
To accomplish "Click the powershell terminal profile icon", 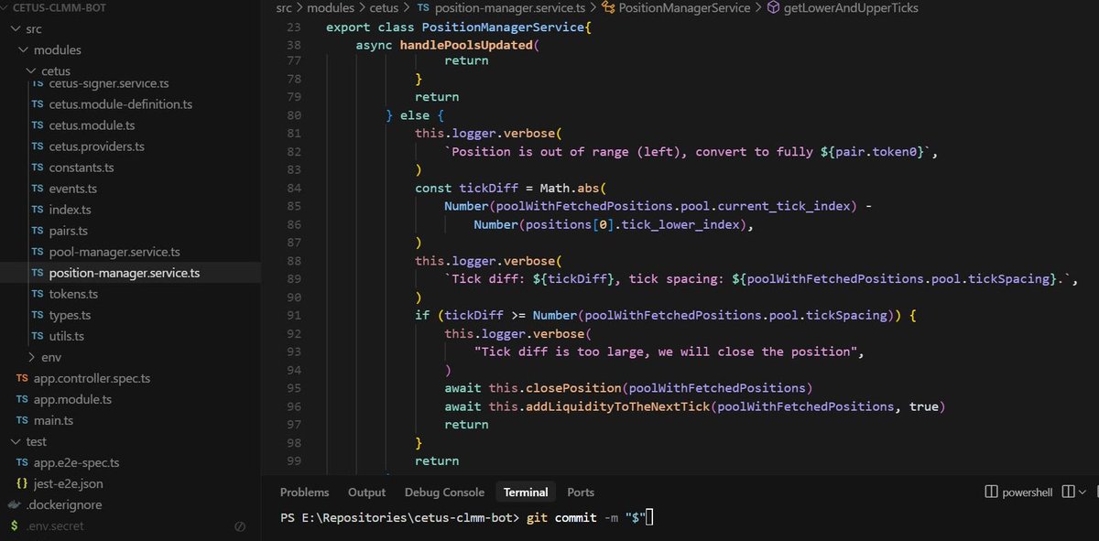I will [991, 492].
